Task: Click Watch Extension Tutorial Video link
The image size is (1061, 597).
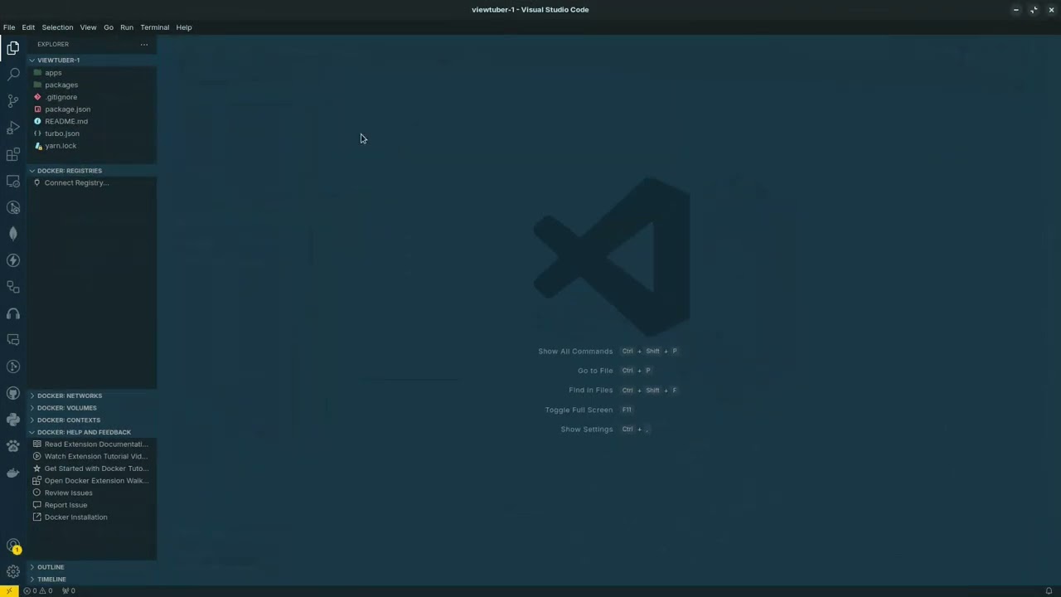Action: 92,456
